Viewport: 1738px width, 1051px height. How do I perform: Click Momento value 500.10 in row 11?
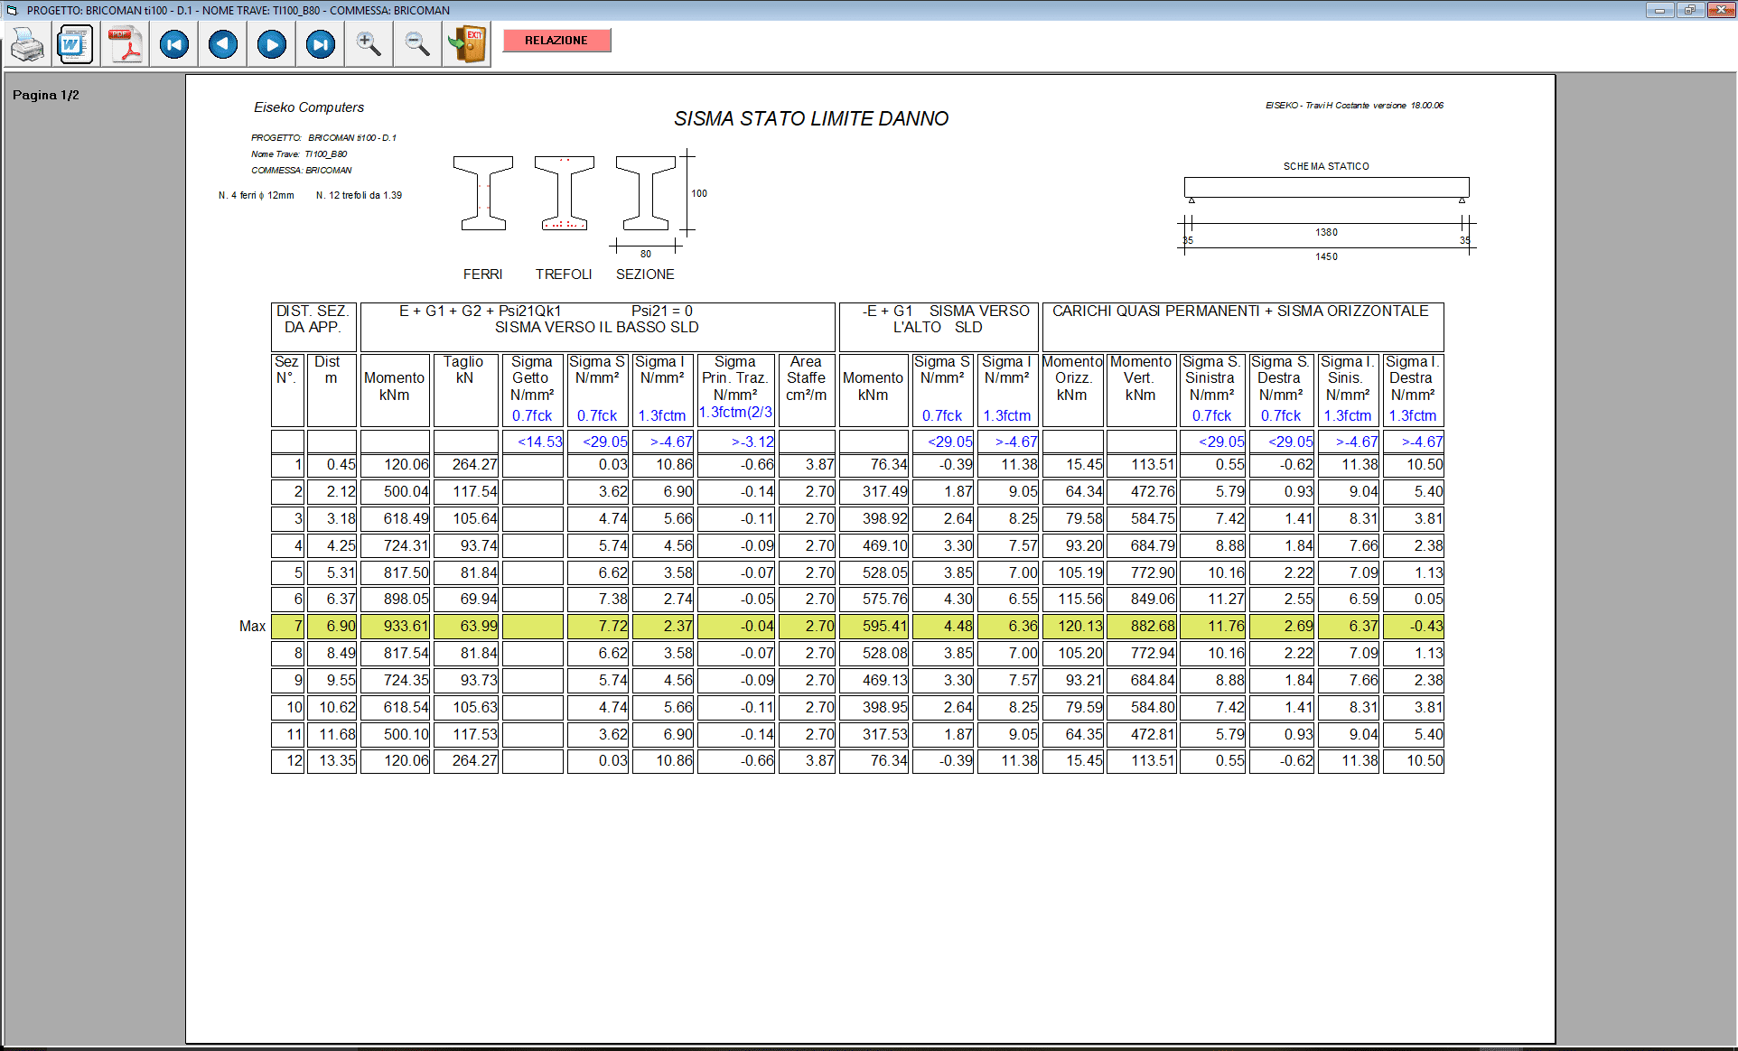click(395, 734)
